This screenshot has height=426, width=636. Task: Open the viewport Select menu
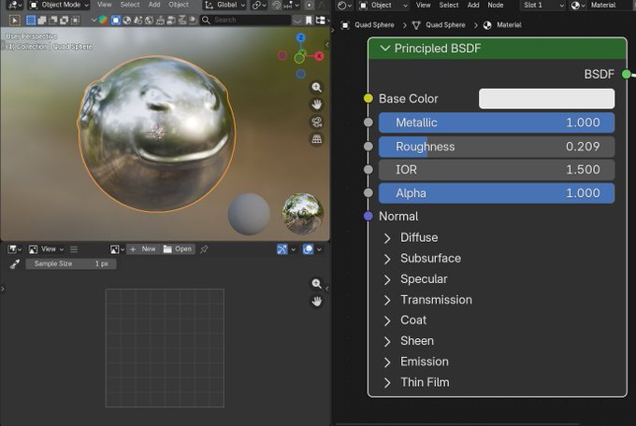130,5
